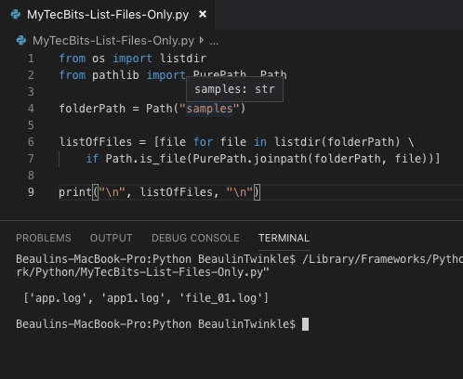Click Path.is_file on line 7
This screenshot has width=463, height=379.
click(x=146, y=159)
